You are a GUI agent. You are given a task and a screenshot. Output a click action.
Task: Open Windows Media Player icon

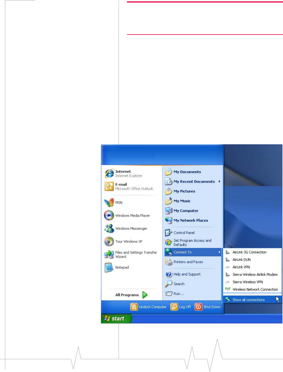coord(109,215)
